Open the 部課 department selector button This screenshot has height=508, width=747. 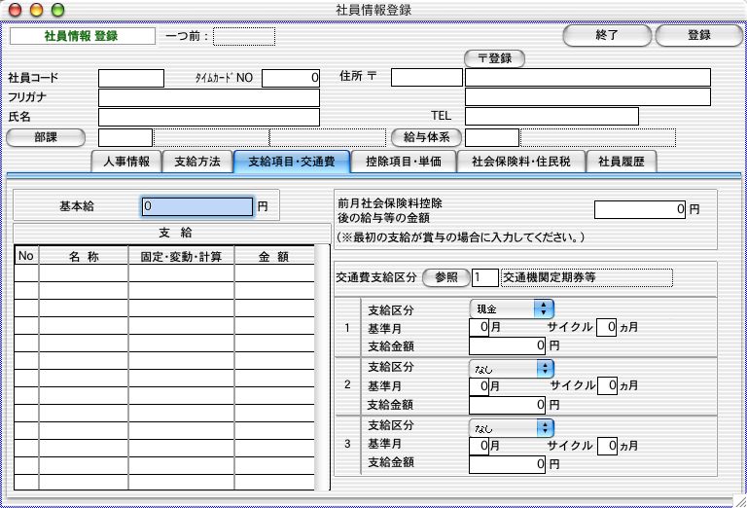[47, 137]
